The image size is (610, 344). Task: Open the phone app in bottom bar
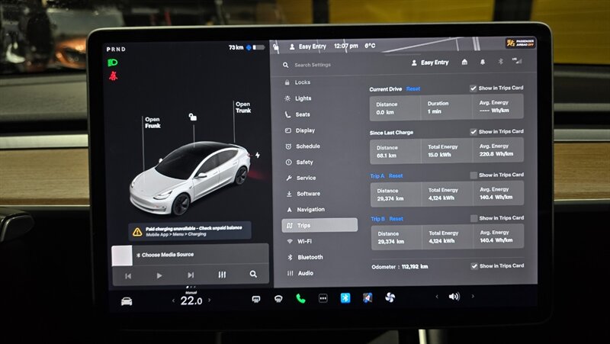[x=300, y=298]
